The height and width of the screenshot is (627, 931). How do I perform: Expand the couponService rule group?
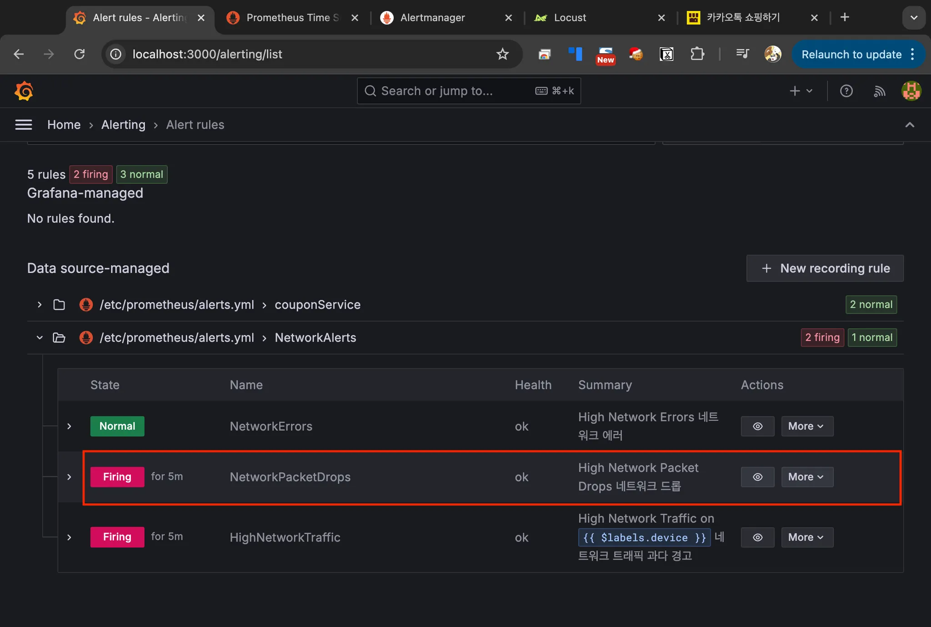coord(40,305)
